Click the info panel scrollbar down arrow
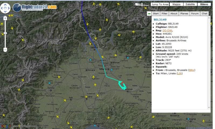Viewport: 215px width, 129px height. pos(209,108)
